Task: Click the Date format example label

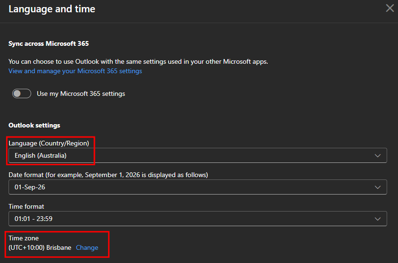Action: click(x=108, y=175)
